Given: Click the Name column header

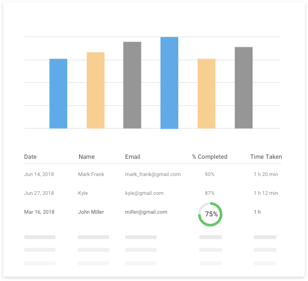Looking at the screenshot, I should tap(87, 157).
